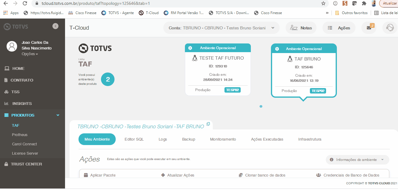Viewport: 398px width, 190px height.
Task: Open T-Cloud bookmark
Action: point(149,13)
